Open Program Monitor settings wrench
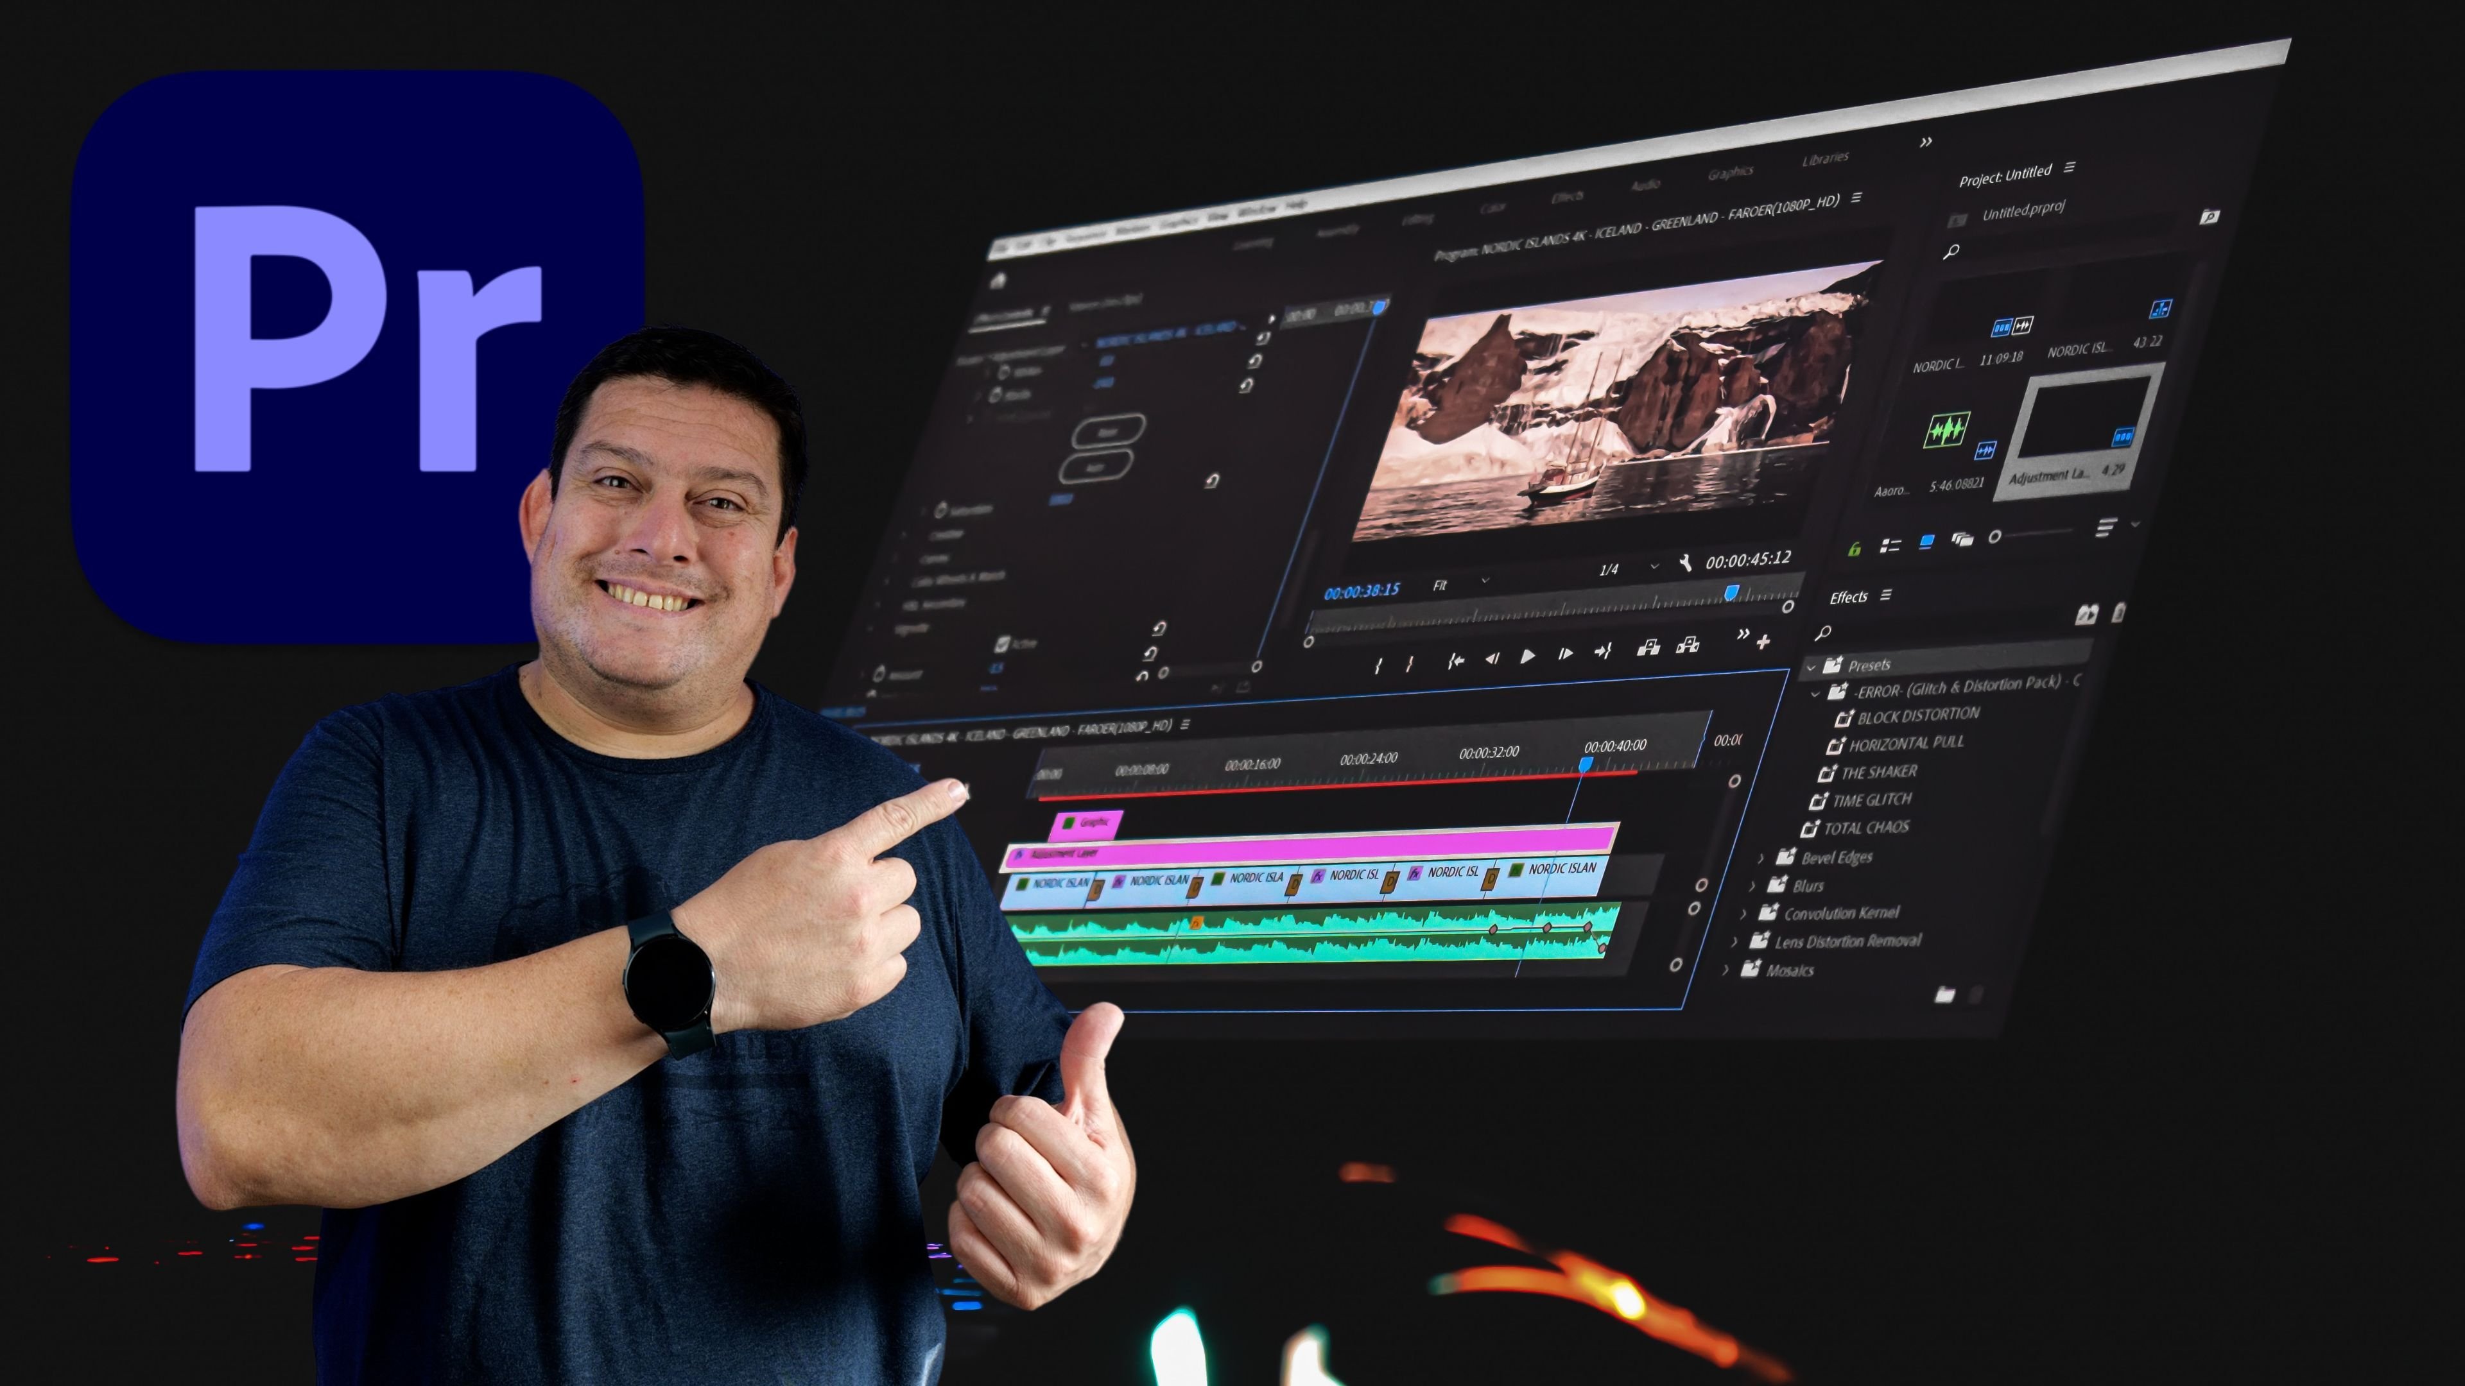This screenshot has width=2465, height=1386. click(x=1685, y=563)
